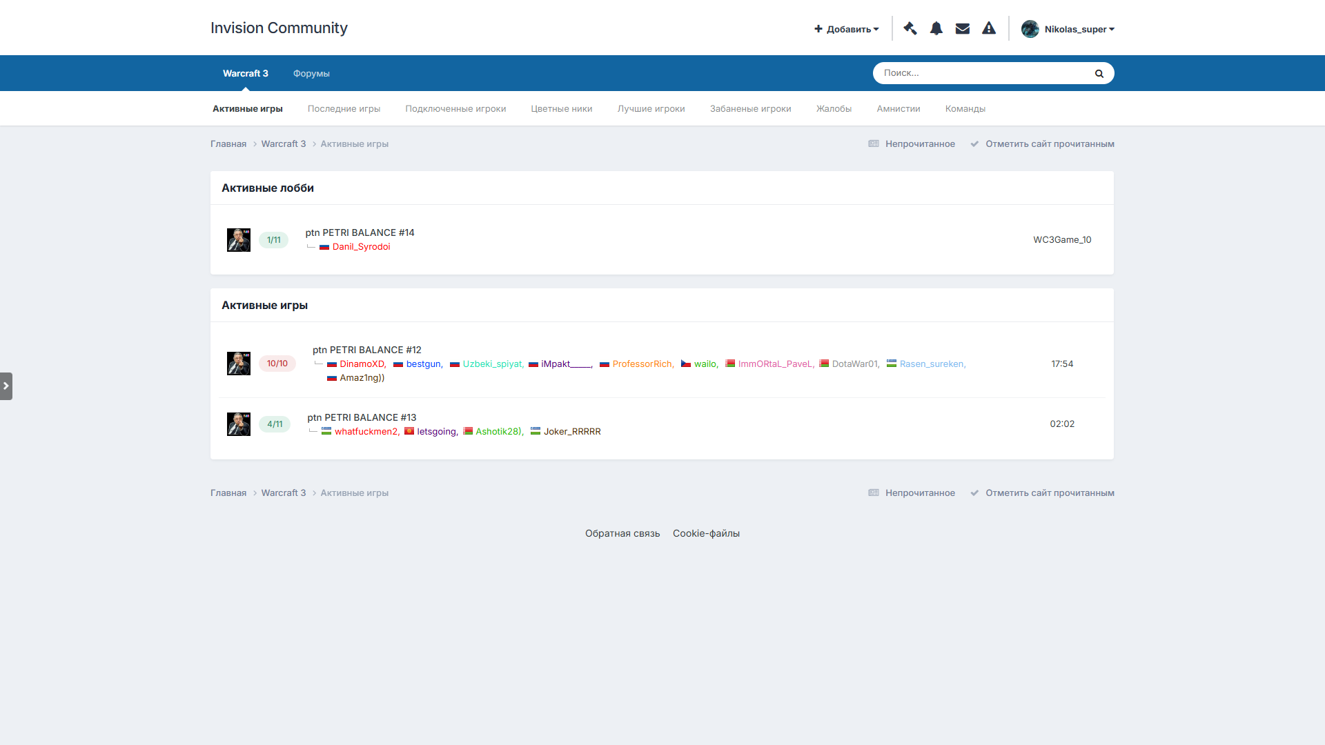Viewport: 1325px width, 745px height.
Task: Click player link Danil_Syrodoi
Action: point(361,247)
